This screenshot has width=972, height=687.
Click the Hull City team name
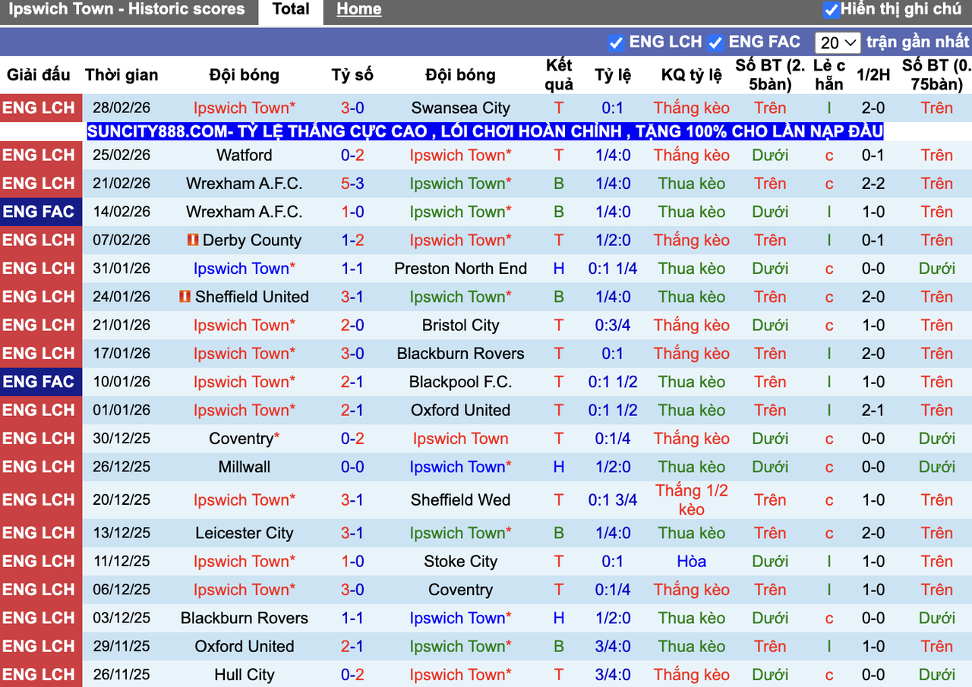point(245,674)
